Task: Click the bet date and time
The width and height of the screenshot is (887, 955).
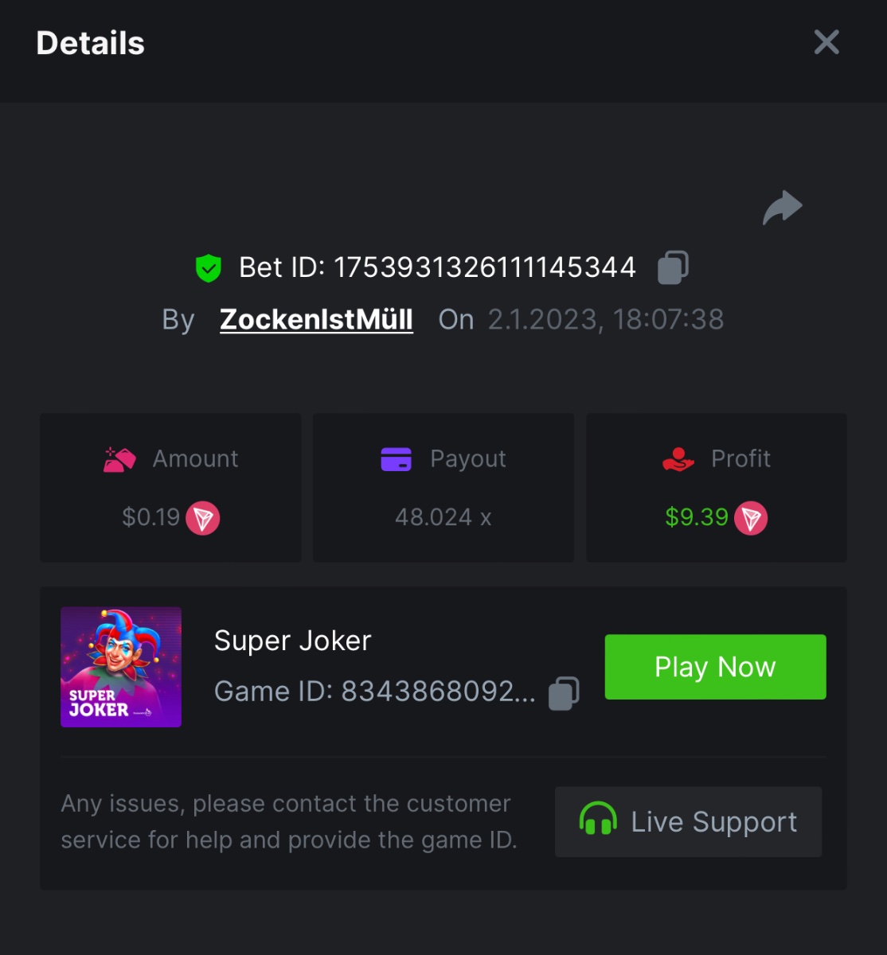Action: click(x=605, y=319)
